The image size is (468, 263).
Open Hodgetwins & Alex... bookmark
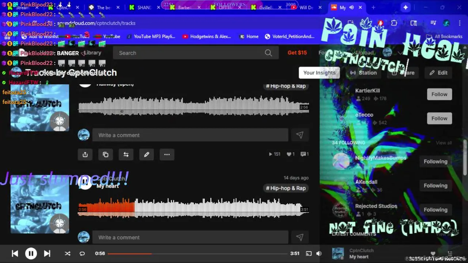207,37
